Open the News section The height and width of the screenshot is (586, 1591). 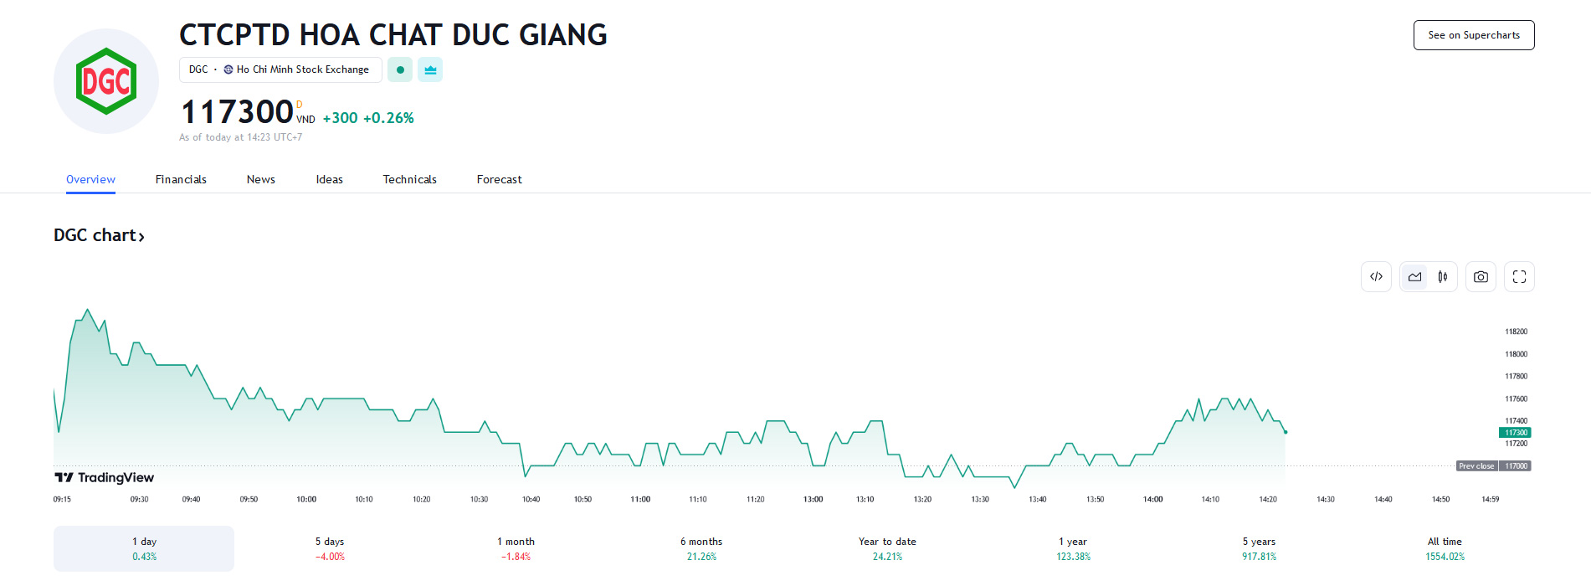pyautogui.click(x=260, y=179)
